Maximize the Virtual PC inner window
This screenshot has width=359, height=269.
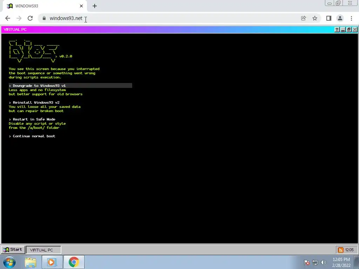pyautogui.click(x=349, y=29)
